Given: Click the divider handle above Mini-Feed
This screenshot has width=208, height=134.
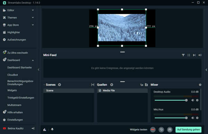Looking at the screenshot, I should pos(122,52).
